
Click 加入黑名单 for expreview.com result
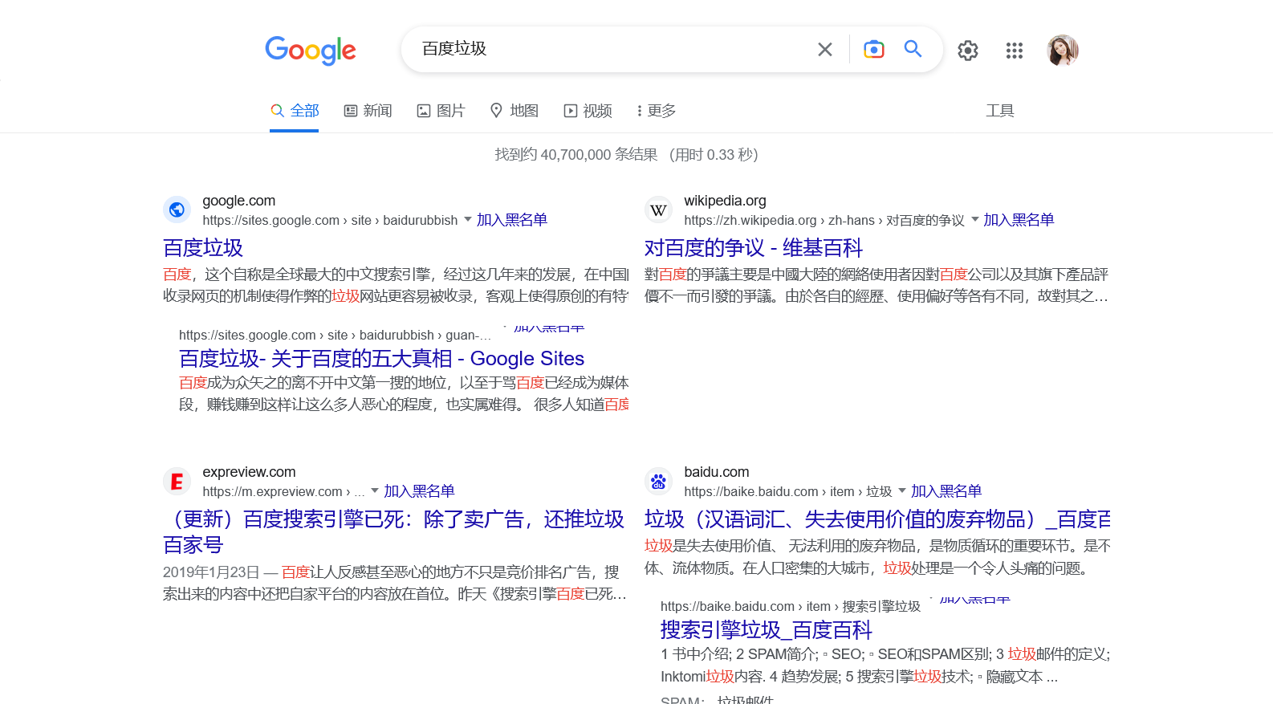click(x=419, y=491)
